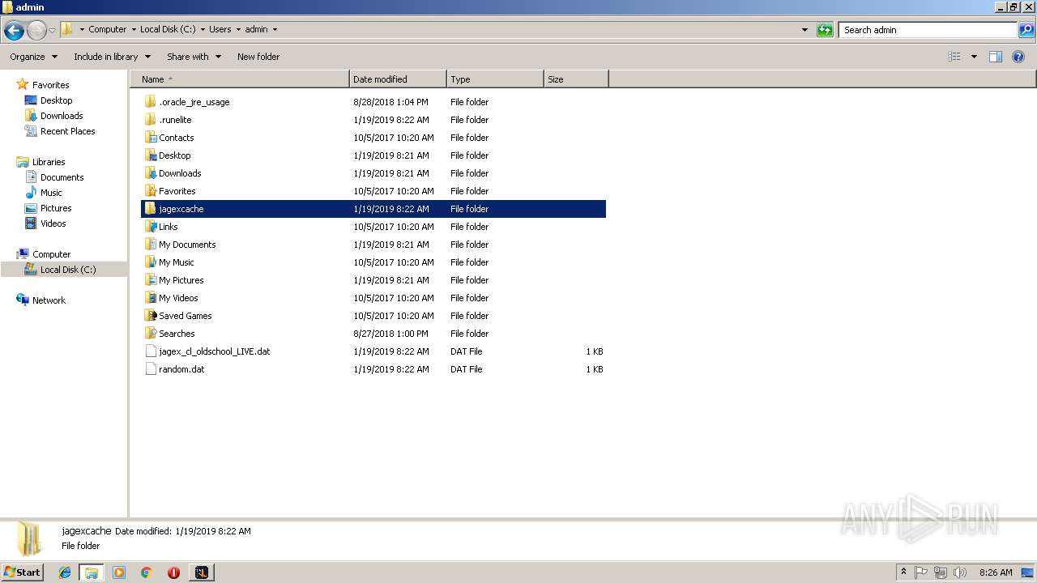Select Libraries in navigation pane

pyautogui.click(x=49, y=162)
